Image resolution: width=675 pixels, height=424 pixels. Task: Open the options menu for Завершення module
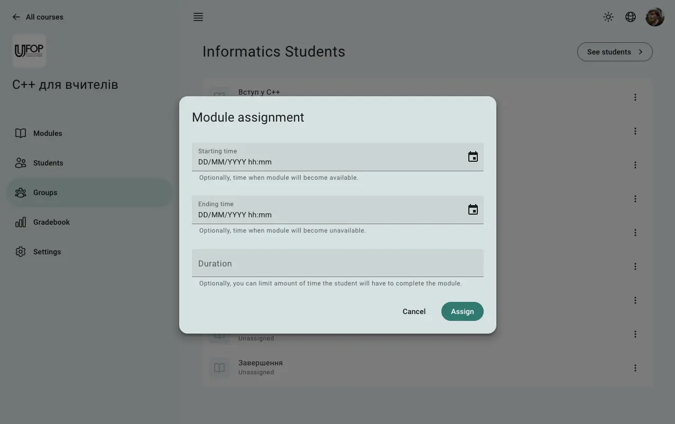click(x=634, y=367)
